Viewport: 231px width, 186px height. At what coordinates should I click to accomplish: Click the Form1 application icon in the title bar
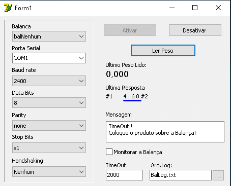(x=8, y=8)
